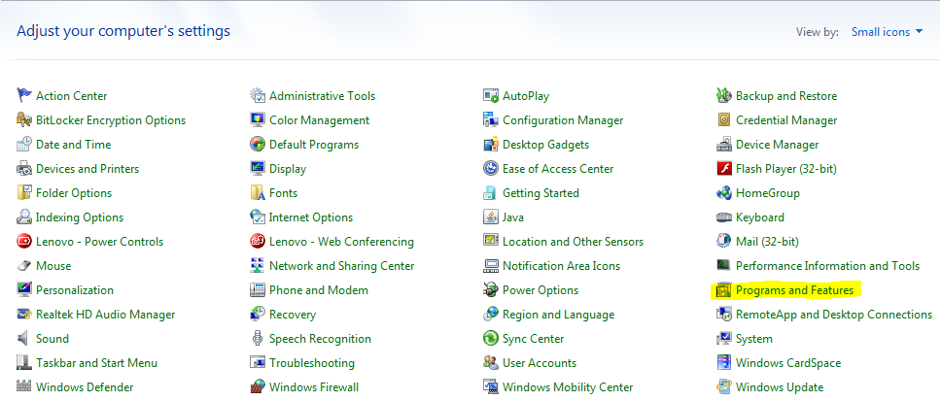Screen dimensions: 940x401
Task: Click the Default Programs icon
Action: (258, 145)
